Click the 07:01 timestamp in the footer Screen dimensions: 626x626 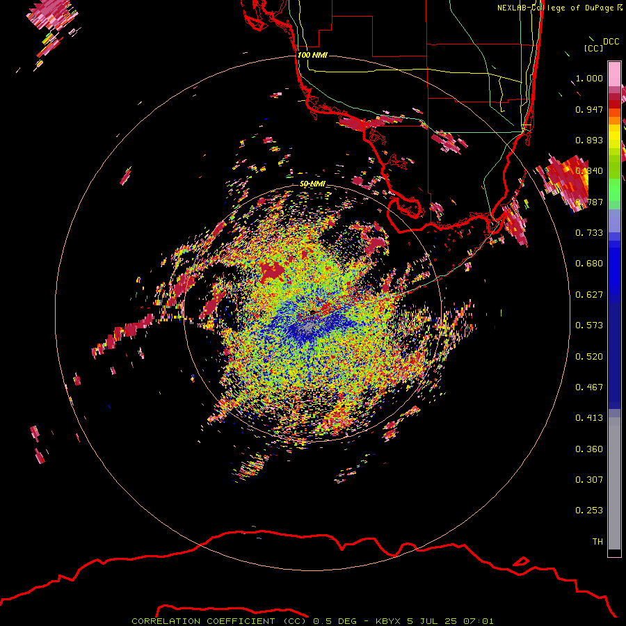tap(479, 621)
